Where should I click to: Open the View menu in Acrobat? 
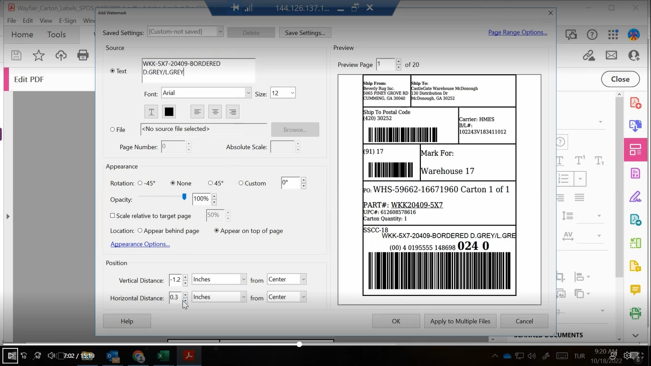point(46,20)
